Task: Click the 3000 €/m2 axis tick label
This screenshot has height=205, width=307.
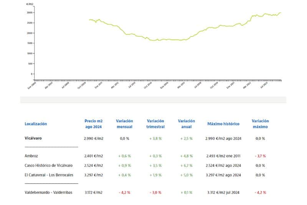Action: 30,13
